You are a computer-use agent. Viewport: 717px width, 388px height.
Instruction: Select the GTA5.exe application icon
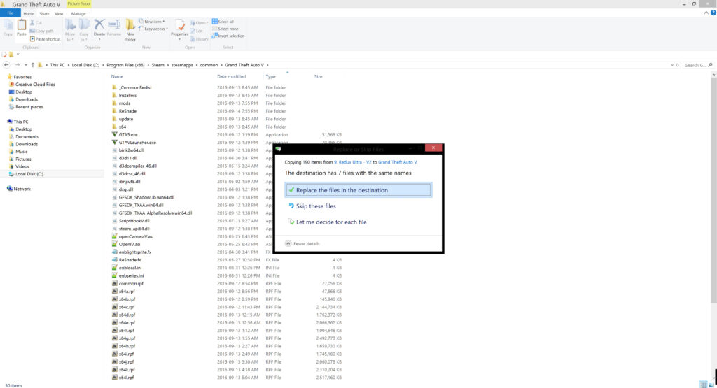coord(114,135)
